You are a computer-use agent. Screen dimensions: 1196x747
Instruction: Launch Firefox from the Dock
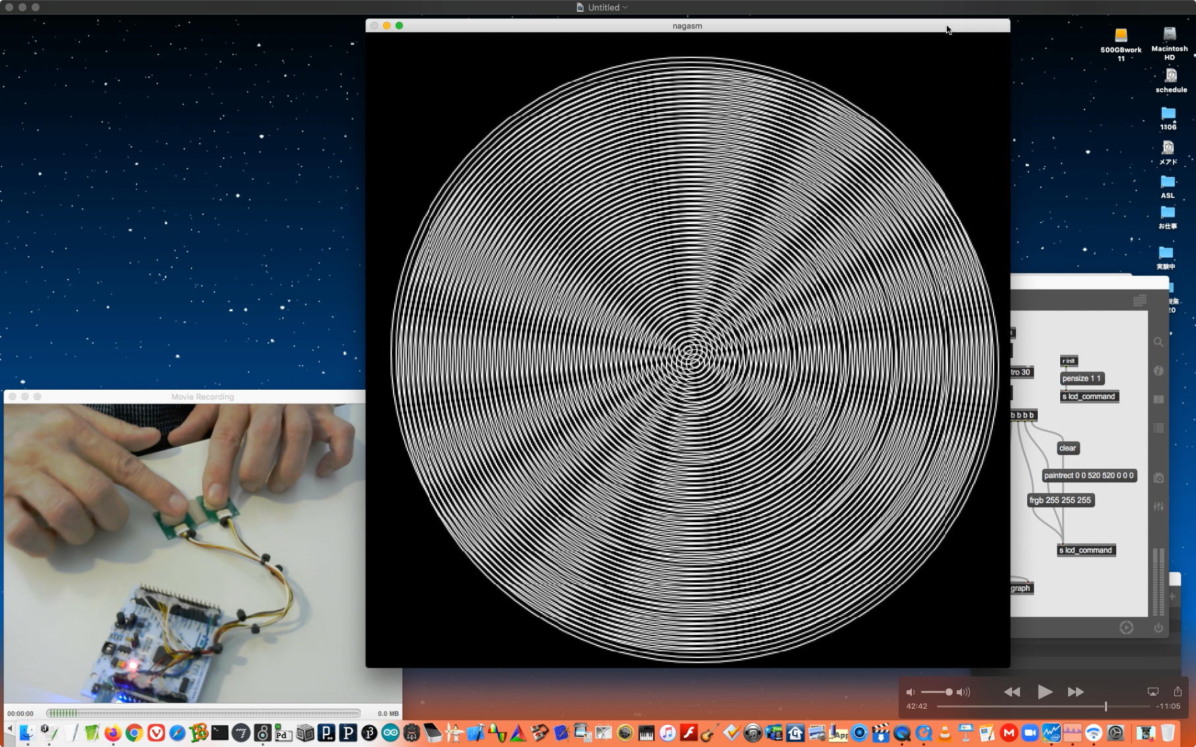coord(113,732)
